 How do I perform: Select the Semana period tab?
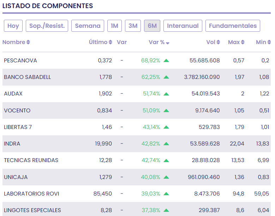[x=88, y=26]
